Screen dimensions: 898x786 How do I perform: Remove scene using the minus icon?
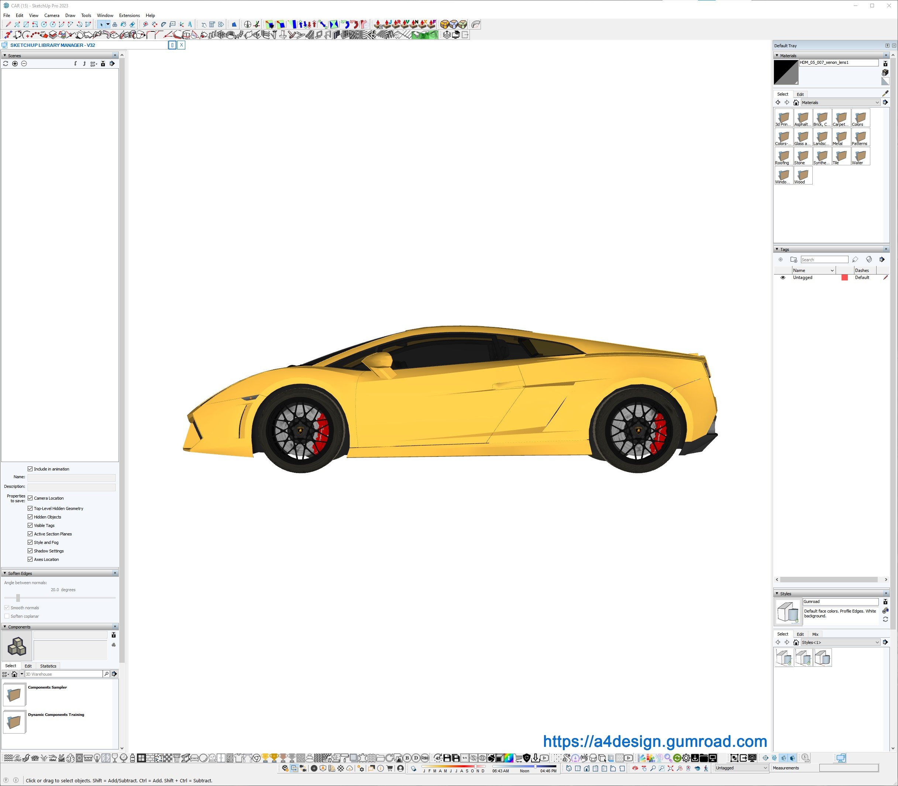coord(24,63)
